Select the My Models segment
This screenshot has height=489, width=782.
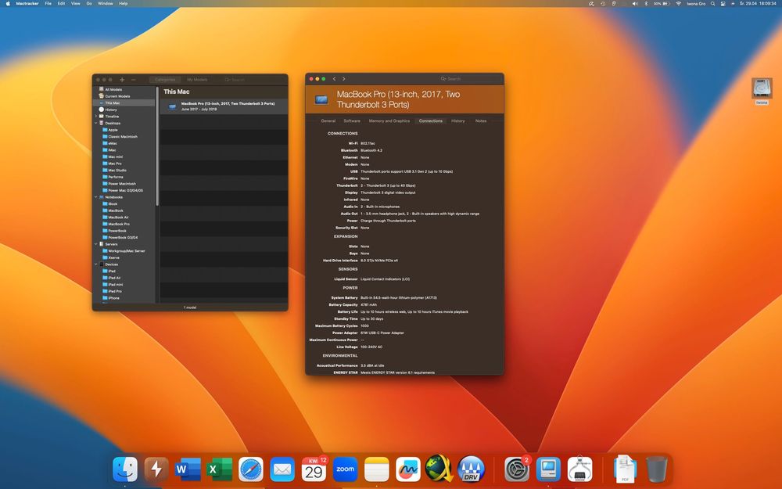pyautogui.click(x=197, y=80)
